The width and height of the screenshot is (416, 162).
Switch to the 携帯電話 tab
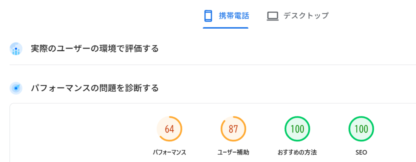tap(234, 16)
